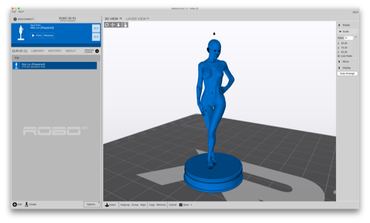Select the pan/move view tool icon
The width and height of the screenshot is (370, 223).
(113, 25)
